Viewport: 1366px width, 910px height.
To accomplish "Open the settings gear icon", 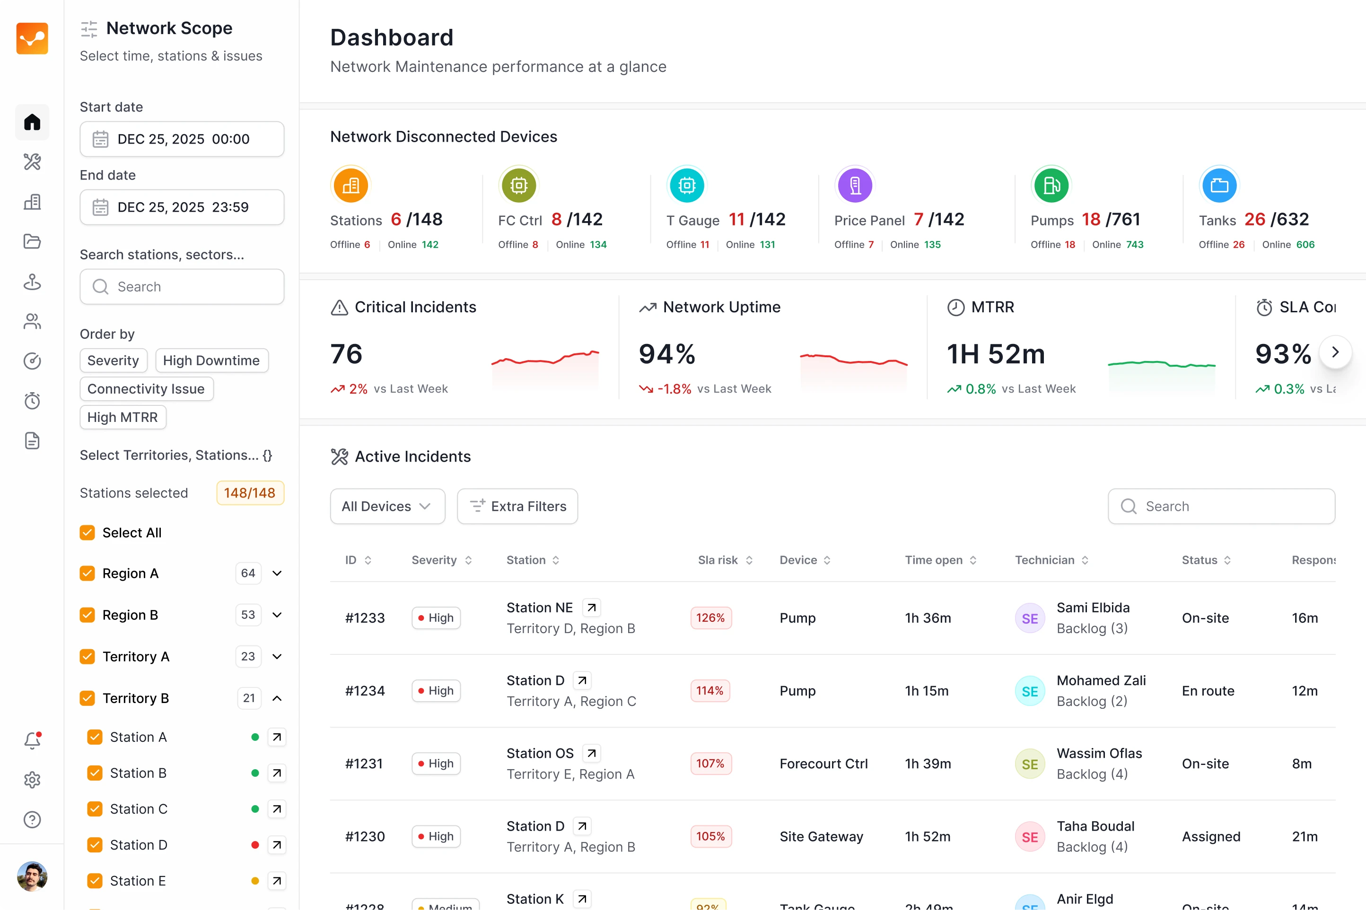I will pos(32,780).
